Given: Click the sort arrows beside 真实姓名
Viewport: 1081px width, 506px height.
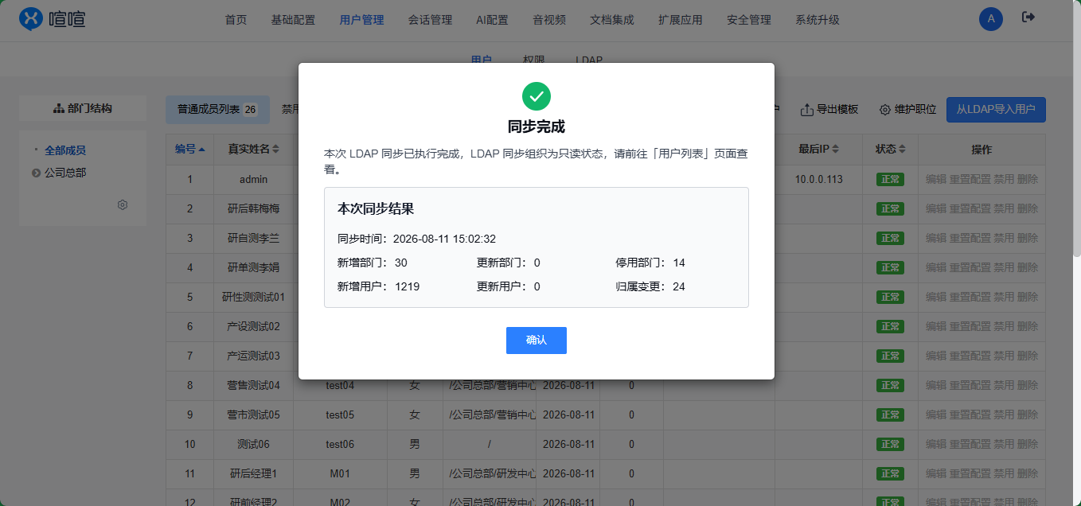Looking at the screenshot, I should tap(276, 150).
